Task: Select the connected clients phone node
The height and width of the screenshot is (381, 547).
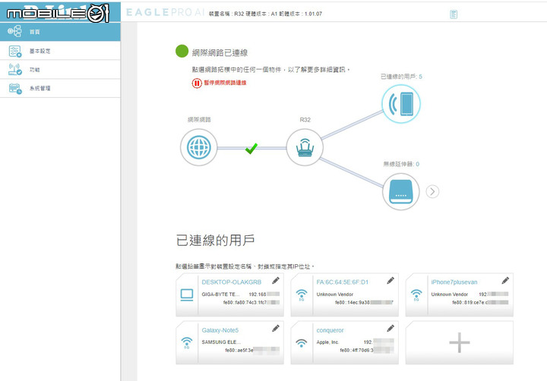Action: point(401,103)
